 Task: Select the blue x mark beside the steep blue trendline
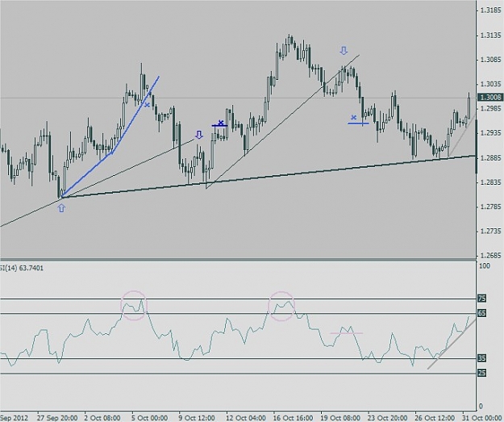click(148, 105)
